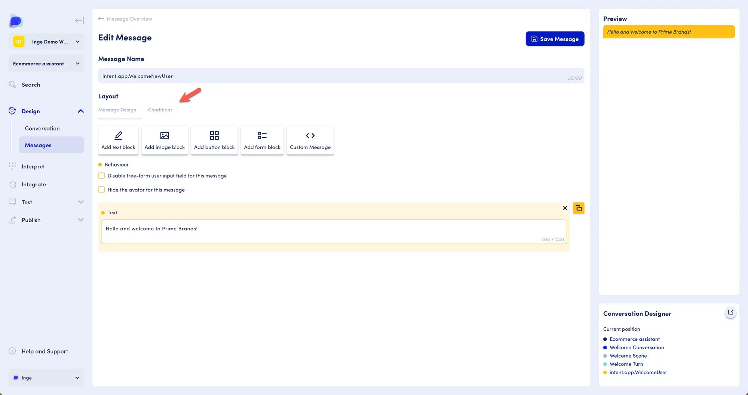Open intent.app.WelcomeUser link
This screenshot has height=395, width=748.
pyautogui.click(x=638, y=372)
